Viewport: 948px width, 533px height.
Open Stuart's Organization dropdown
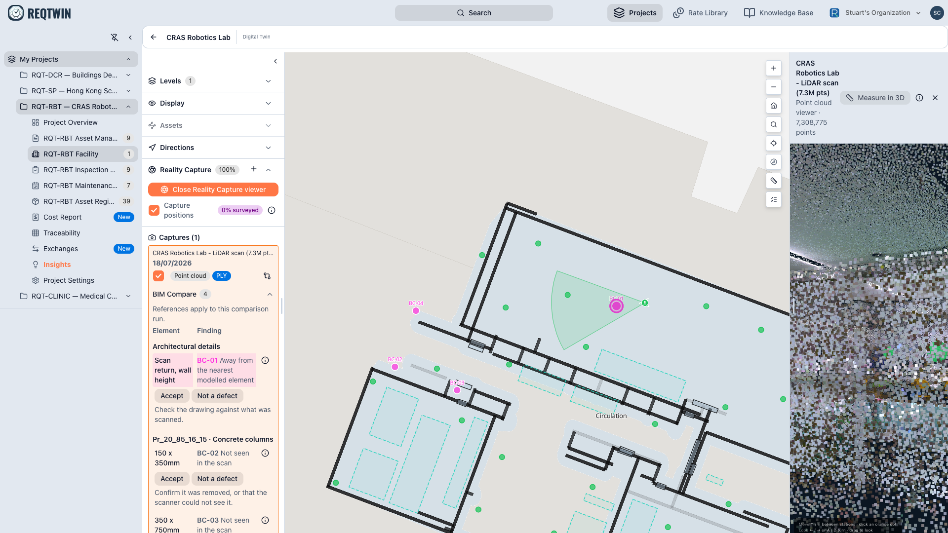tap(875, 13)
